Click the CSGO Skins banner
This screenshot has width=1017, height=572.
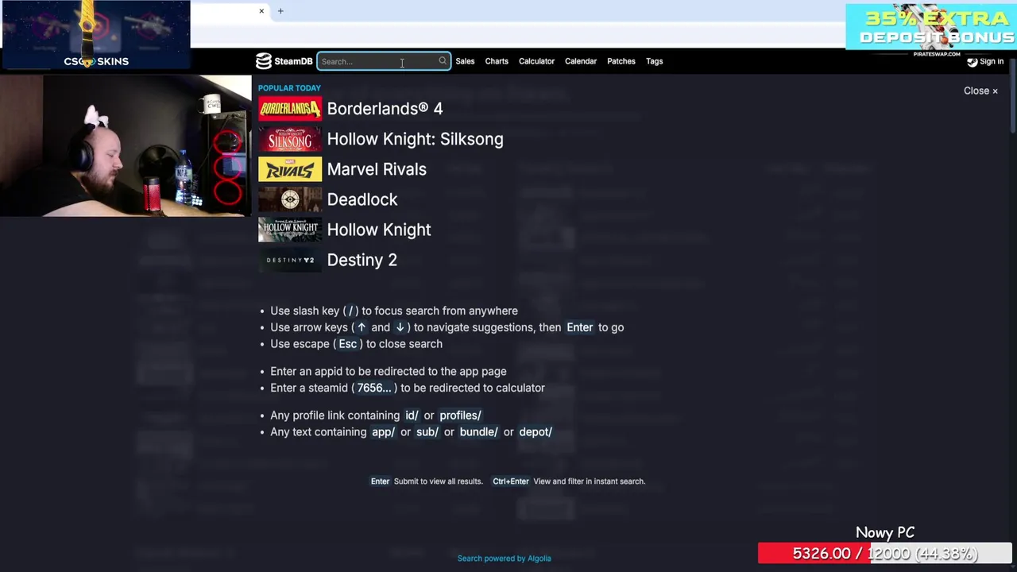coord(95,36)
